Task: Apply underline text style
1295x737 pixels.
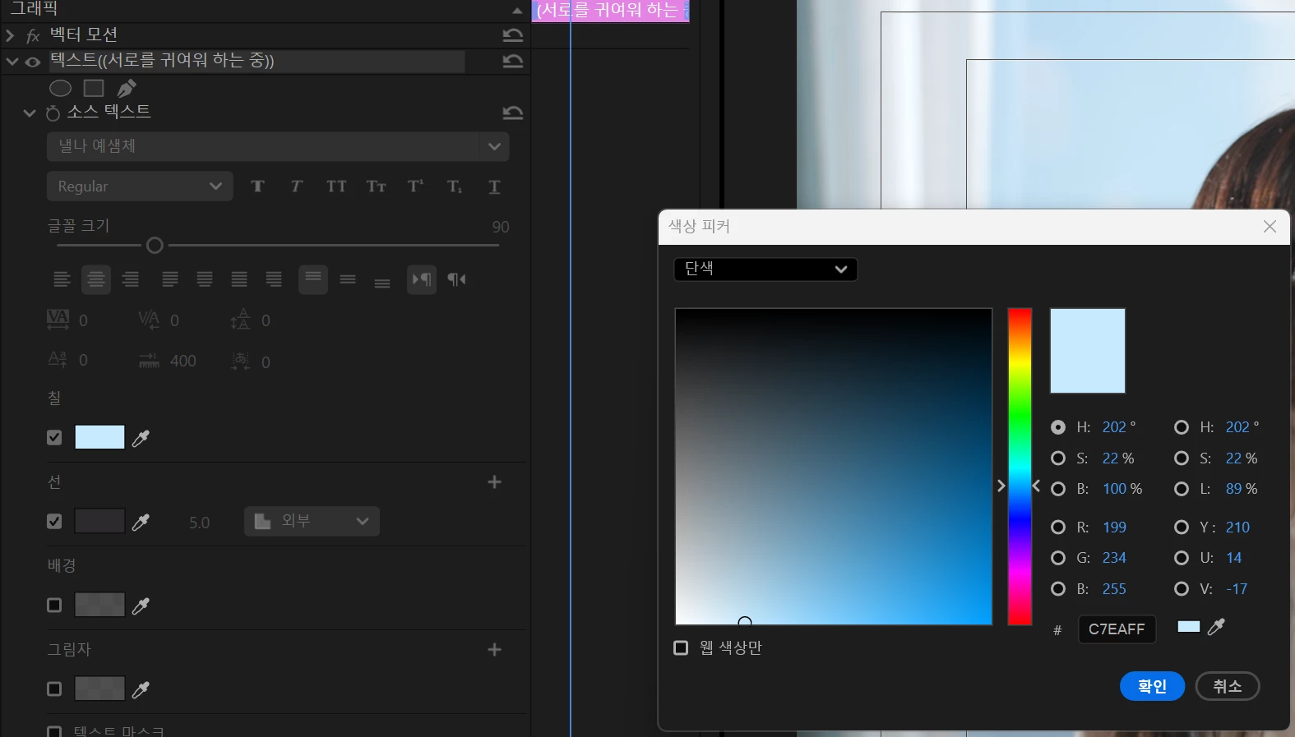Action: click(x=494, y=187)
